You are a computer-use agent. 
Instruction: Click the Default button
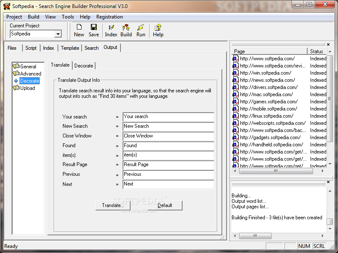[165, 205]
